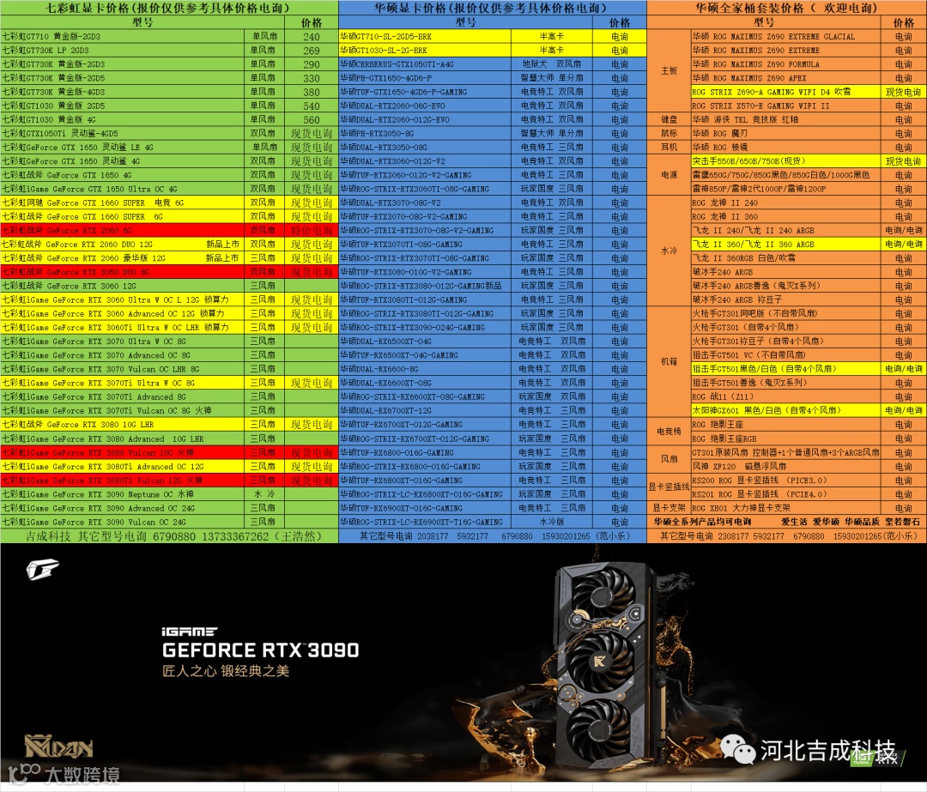This screenshot has width=927, height=792.
Task: Select the cell 华硕 ROG MAXIMUS Z690 EXTREME GLACIAL
Action: tap(785, 37)
